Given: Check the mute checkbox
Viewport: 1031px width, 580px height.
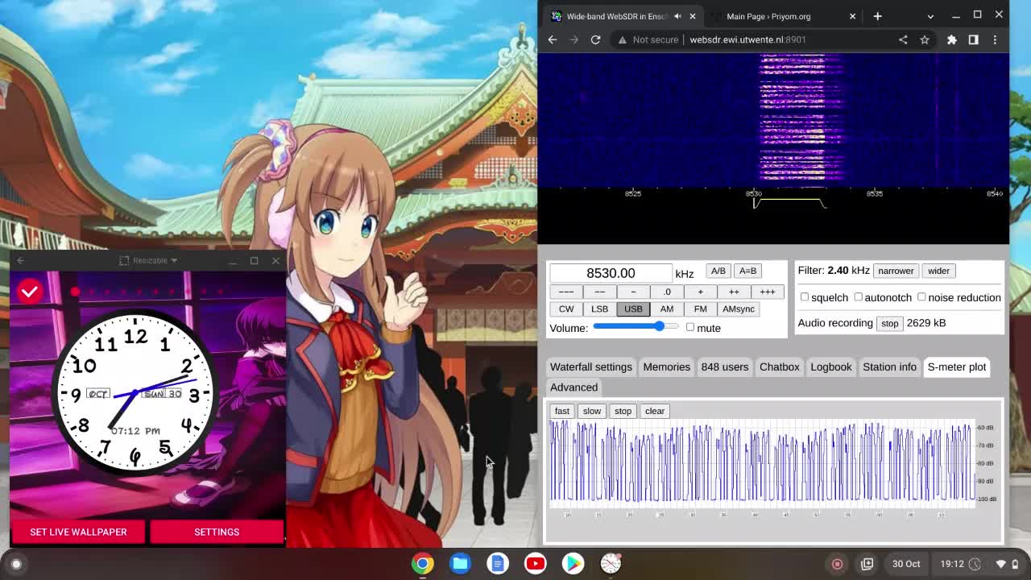Looking at the screenshot, I should point(690,327).
